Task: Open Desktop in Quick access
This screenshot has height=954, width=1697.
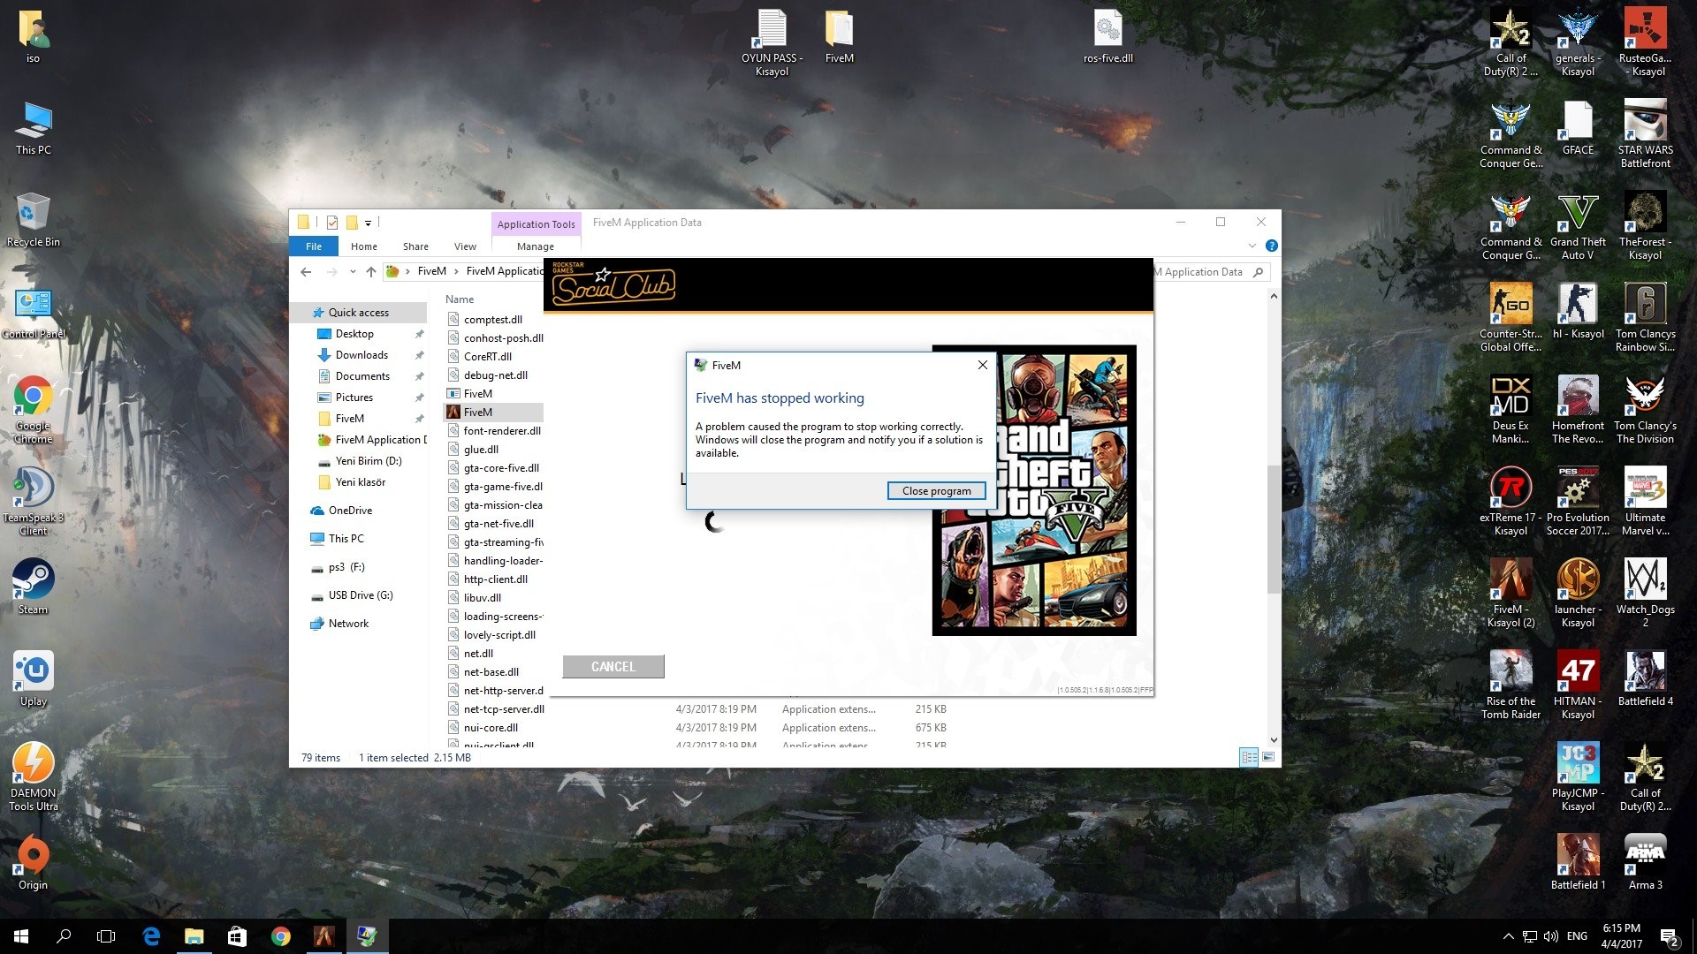Action: [354, 334]
